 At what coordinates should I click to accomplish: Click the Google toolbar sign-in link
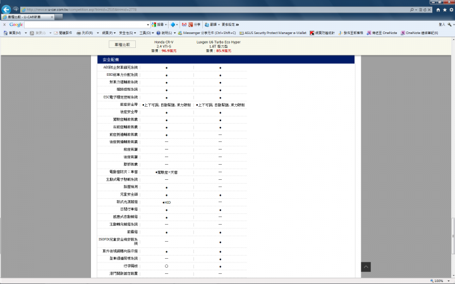(x=442, y=25)
